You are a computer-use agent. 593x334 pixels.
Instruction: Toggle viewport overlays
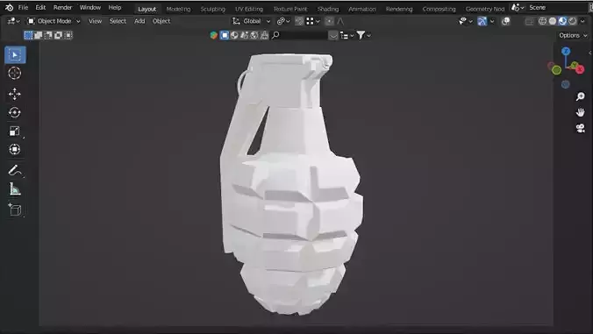pyautogui.click(x=505, y=21)
